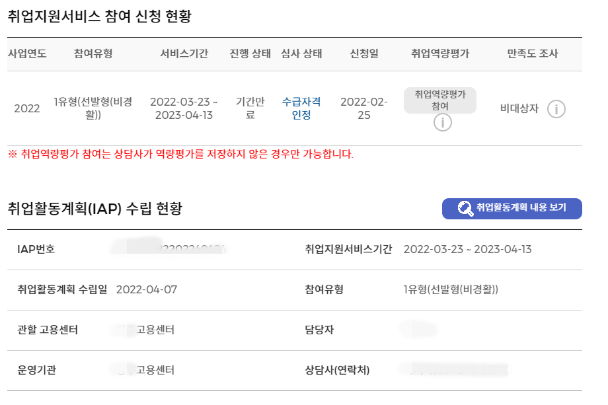Select the 서비스기간 column header
This screenshot has height=405, width=608.
pyautogui.click(x=184, y=54)
